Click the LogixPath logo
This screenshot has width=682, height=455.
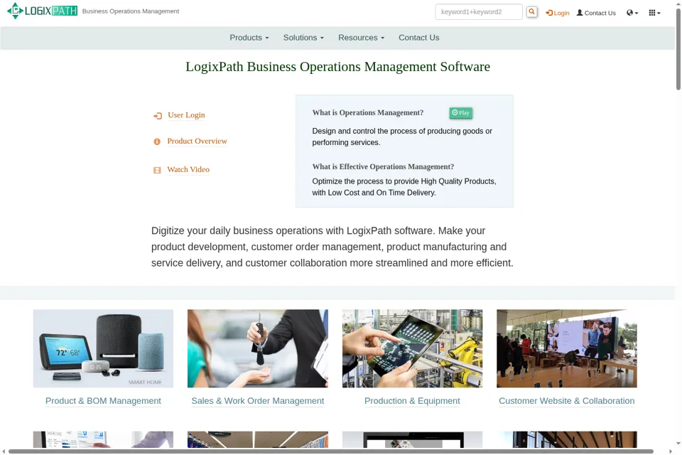(42, 11)
